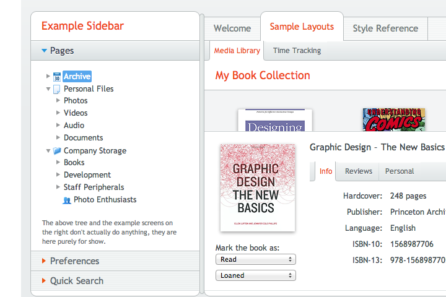The width and height of the screenshot is (446, 297).
Task: Open the Personal book tab
Action: (400, 171)
